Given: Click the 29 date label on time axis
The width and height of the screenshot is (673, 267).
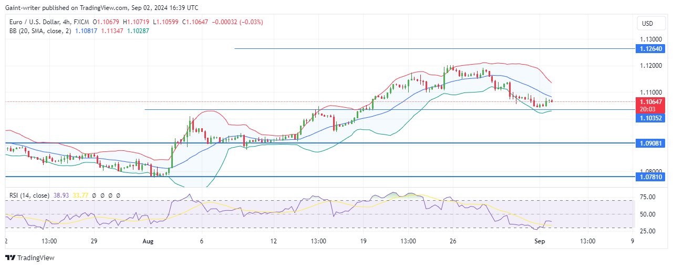Looking at the screenshot, I should 94,241.
